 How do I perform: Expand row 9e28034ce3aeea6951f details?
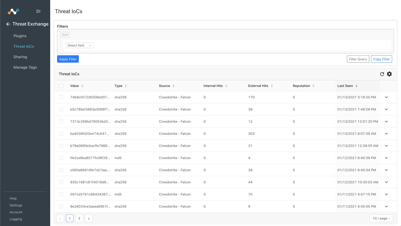click(386, 207)
